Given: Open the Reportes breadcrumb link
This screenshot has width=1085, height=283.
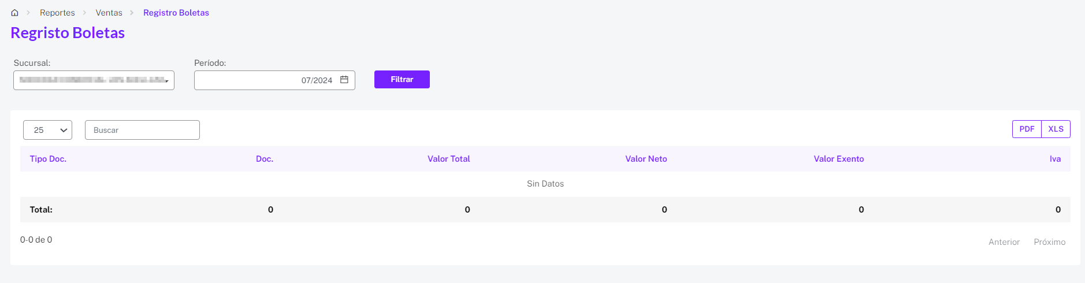Looking at the screenshot, I should pos(57,13).
